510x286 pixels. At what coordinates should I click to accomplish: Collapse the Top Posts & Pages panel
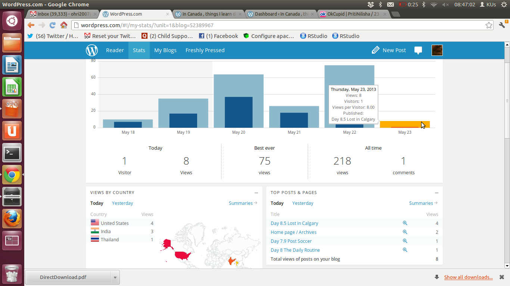click(436, 193)
